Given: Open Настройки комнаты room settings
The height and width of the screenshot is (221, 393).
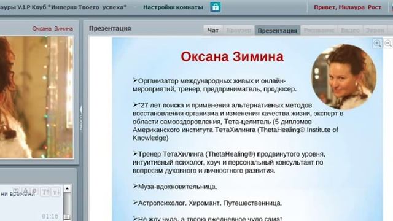Looking at the screenshot, I should pyautogui.click(x=173, y=7).
